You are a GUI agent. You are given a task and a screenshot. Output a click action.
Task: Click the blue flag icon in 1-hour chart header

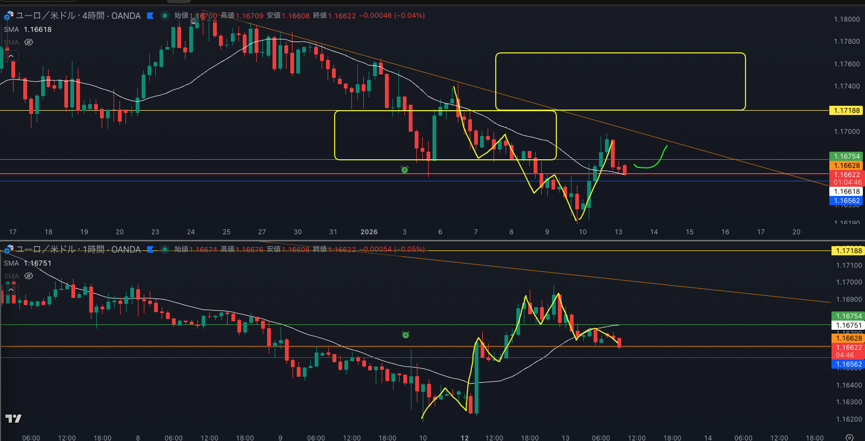[x=150, y=249]
